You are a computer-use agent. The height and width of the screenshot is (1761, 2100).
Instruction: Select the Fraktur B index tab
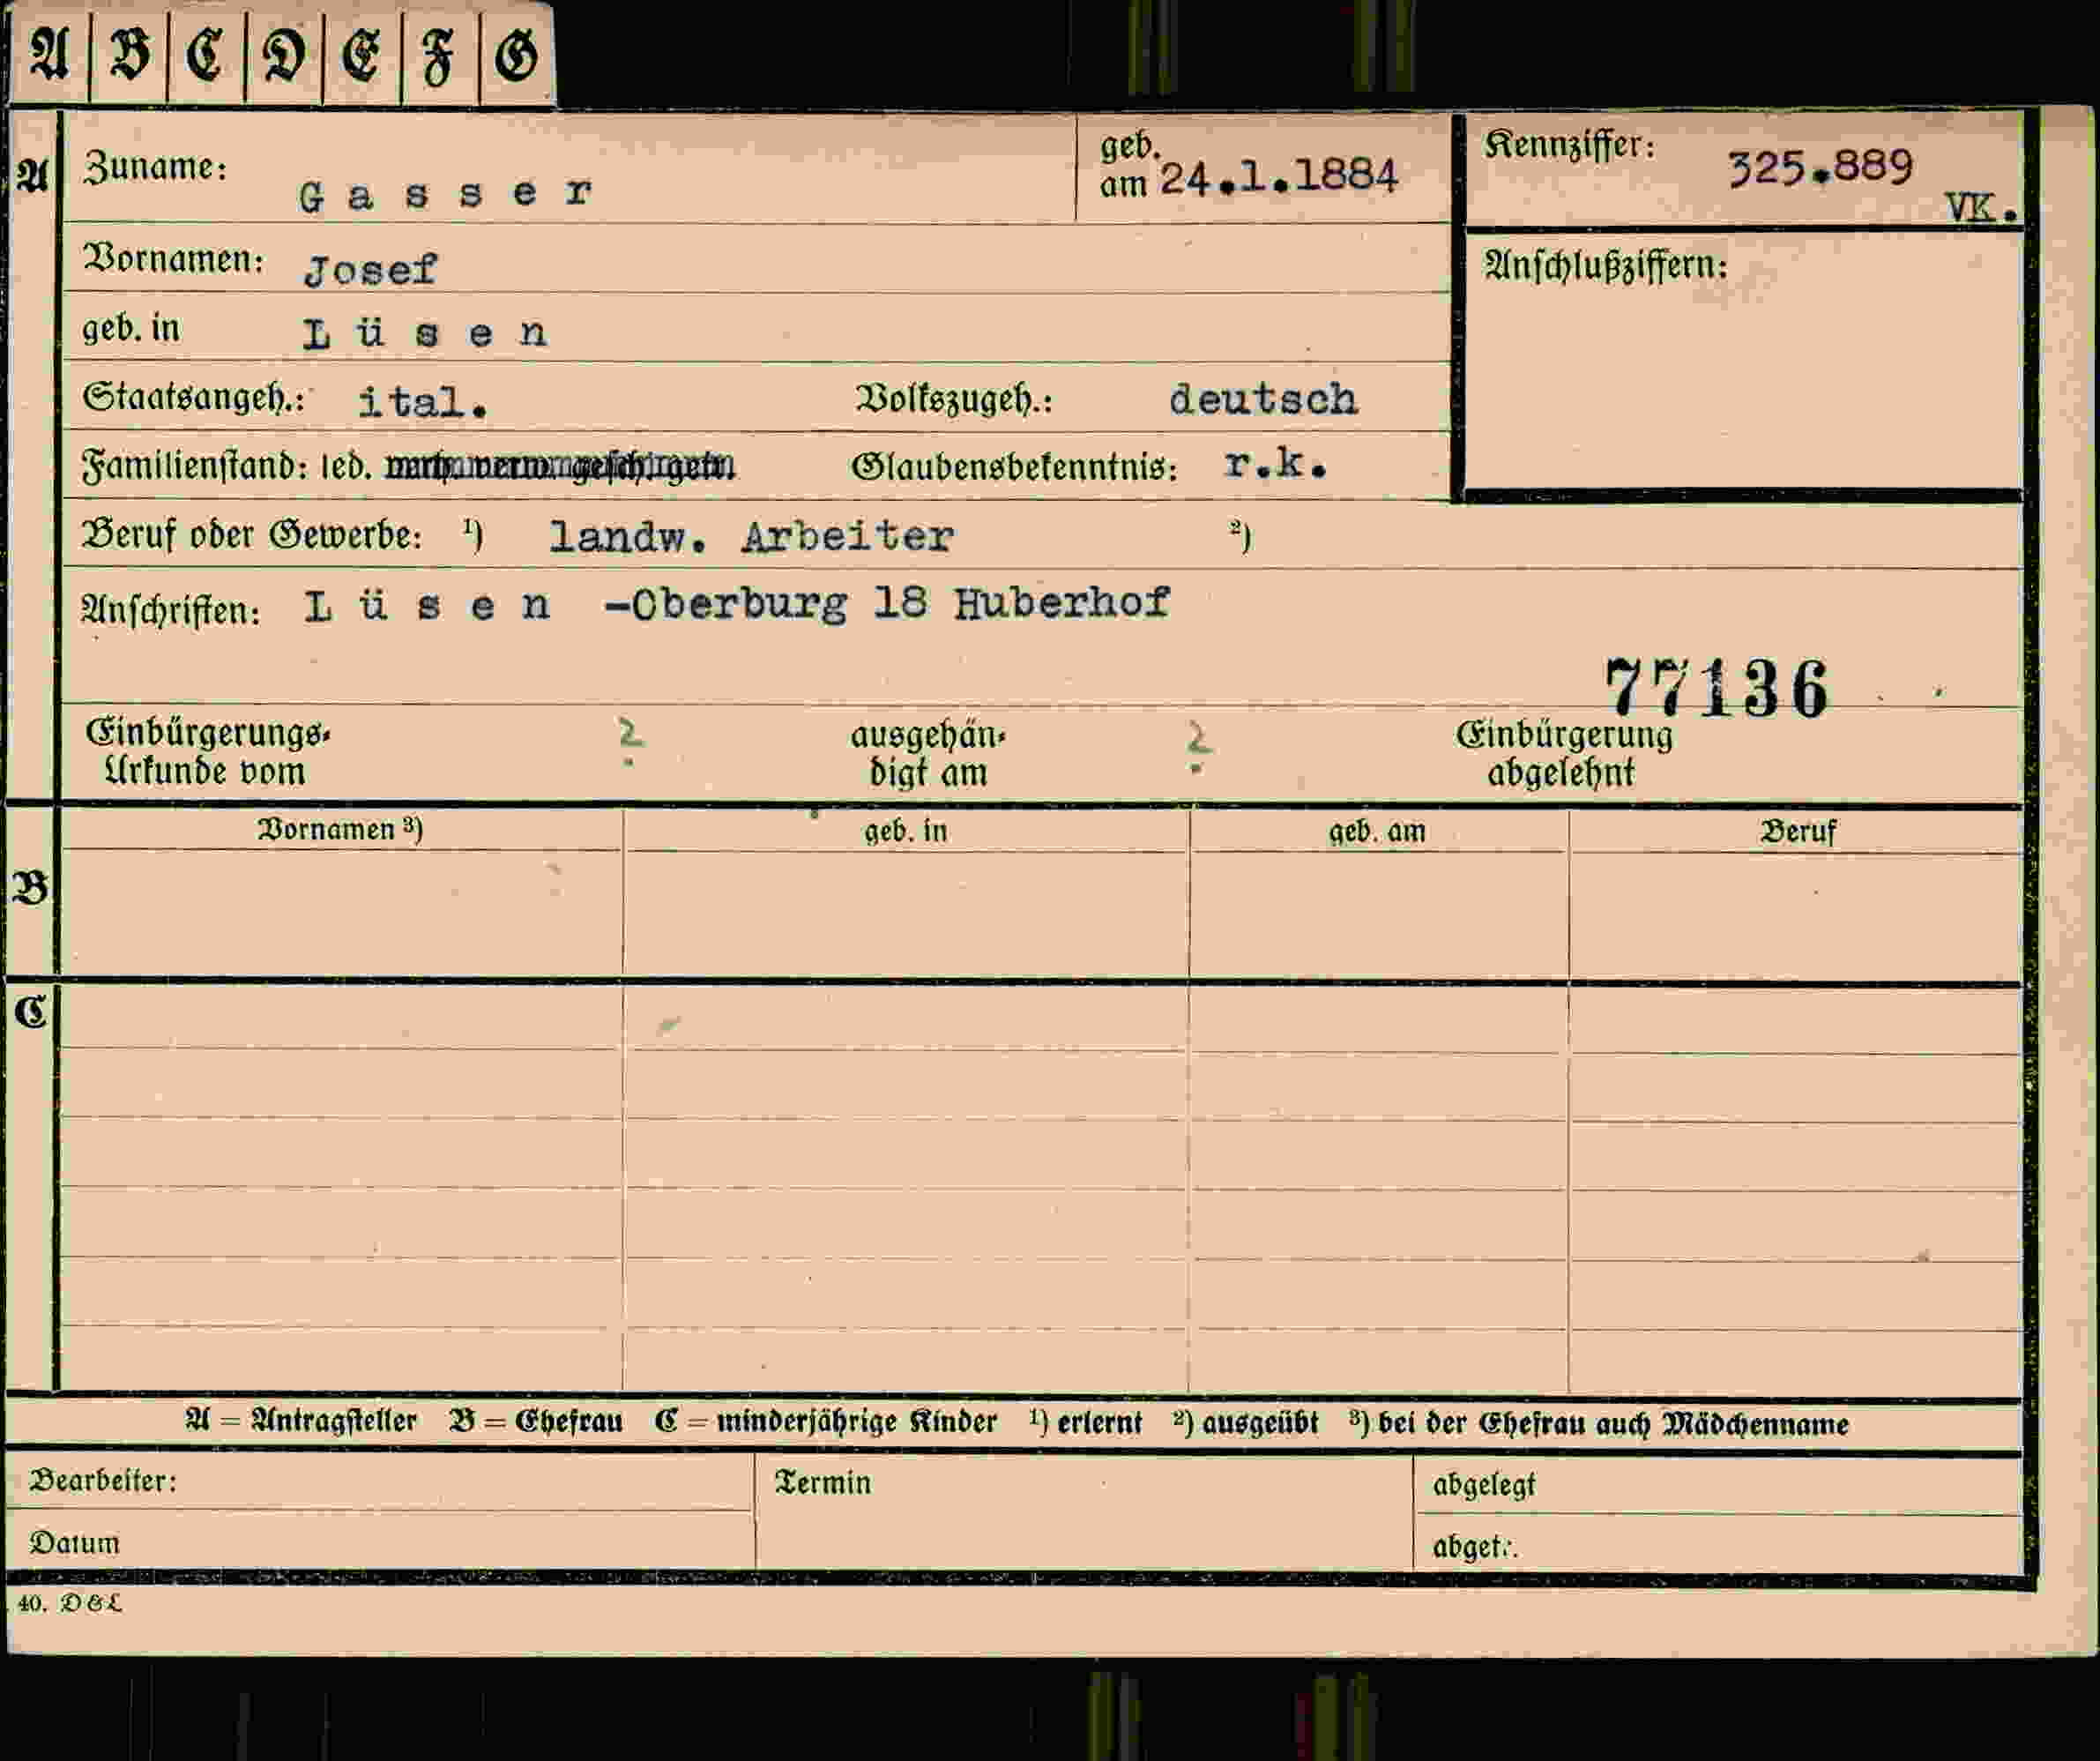point(129,54)
